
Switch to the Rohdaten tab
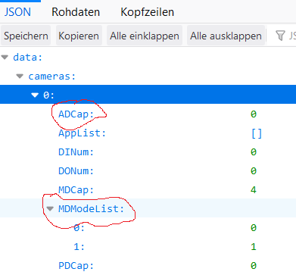76,12
